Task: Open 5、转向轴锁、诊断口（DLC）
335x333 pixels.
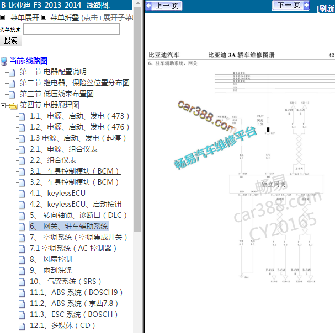Action: pos(78,216)
